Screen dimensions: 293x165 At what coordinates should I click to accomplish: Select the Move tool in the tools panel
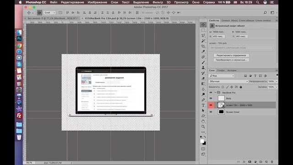click(203, 25)
